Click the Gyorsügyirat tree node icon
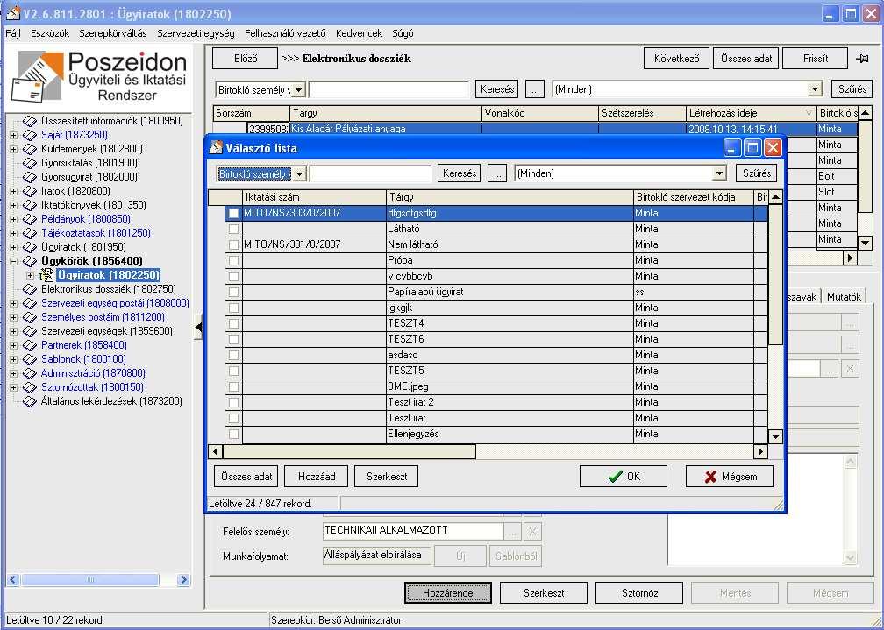The image size is (884, 630). (x=30, y=177)
